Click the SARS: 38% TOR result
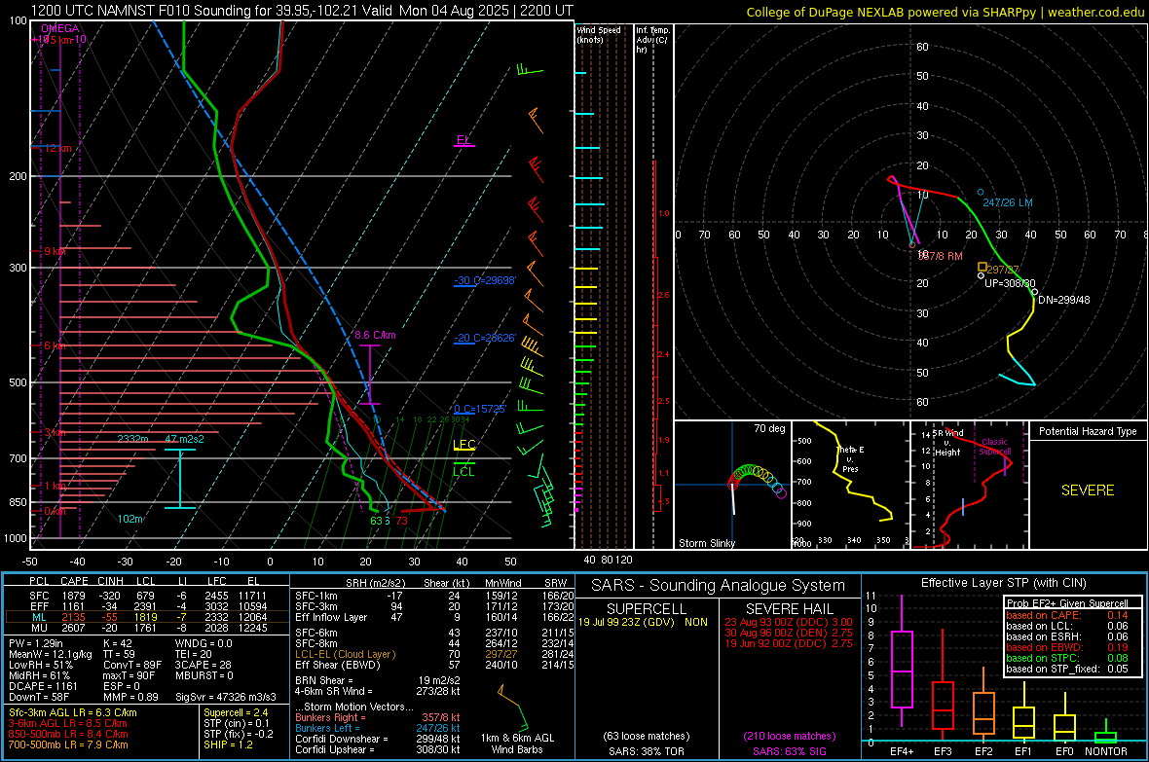This screenshot has height=762, width=1149. 647,751
